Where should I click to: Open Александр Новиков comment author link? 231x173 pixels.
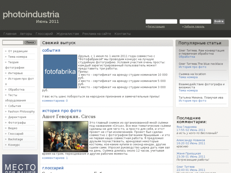[x=191, y=140]
